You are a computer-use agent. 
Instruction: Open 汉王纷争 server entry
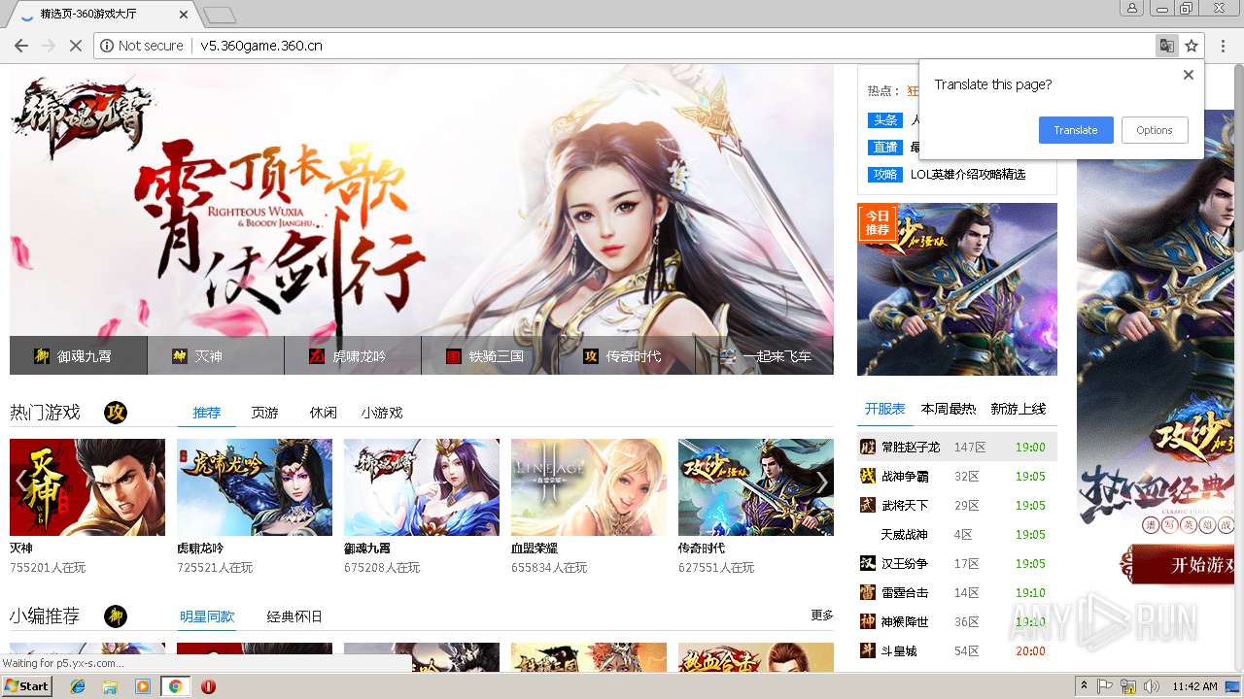click(x=957, y=564)
